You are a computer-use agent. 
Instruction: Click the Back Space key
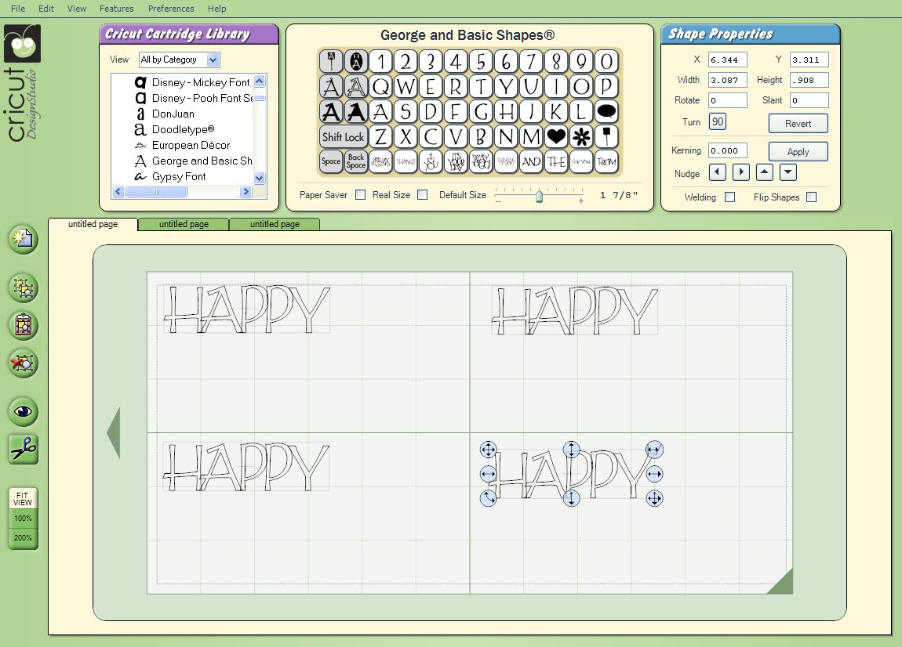click(356, 162)
